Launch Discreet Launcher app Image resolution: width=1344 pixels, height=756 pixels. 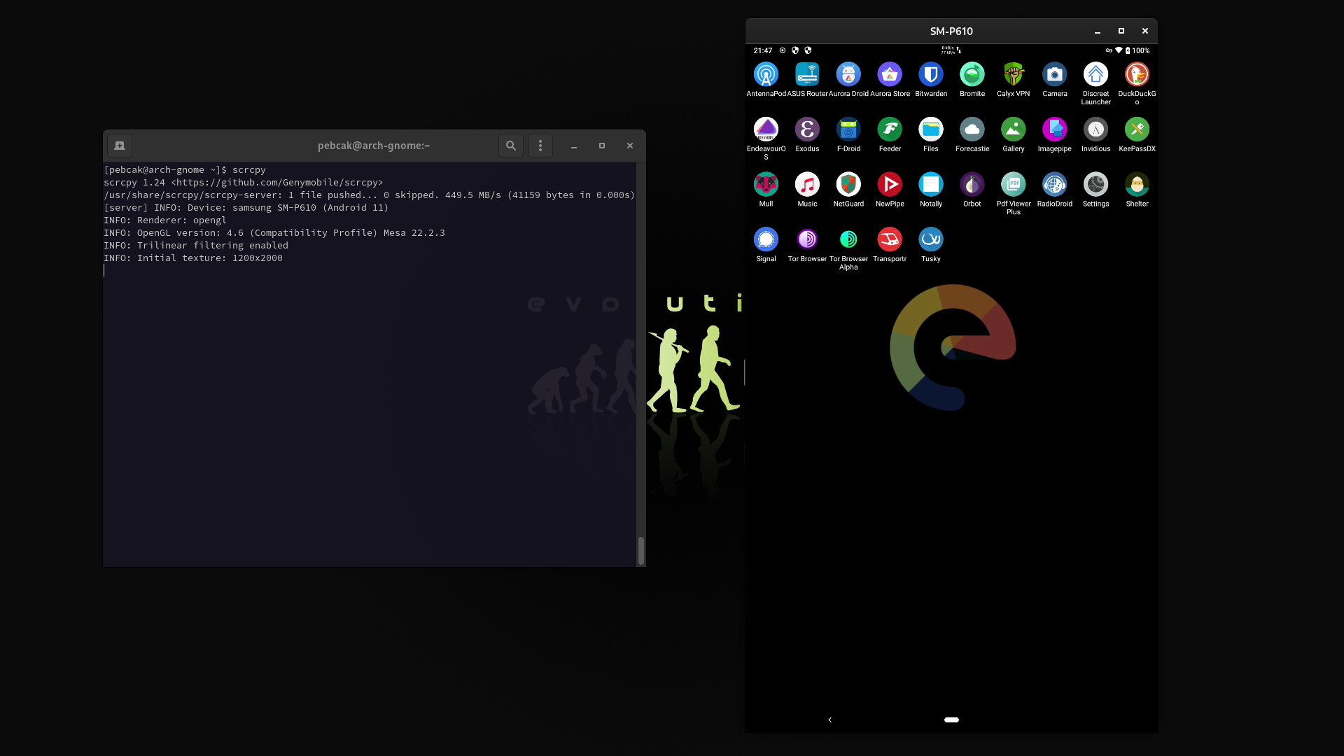1096,74
